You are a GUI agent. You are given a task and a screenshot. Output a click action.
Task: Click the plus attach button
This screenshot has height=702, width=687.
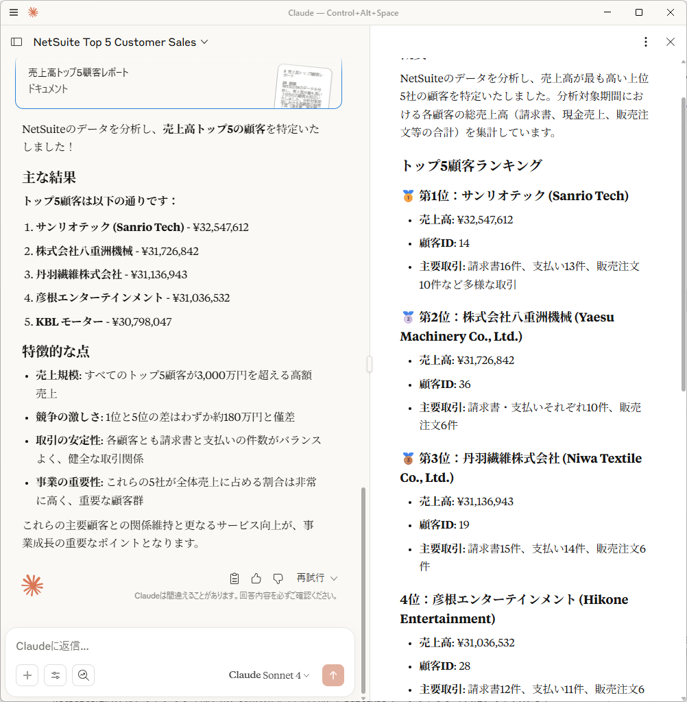(27, 675)
